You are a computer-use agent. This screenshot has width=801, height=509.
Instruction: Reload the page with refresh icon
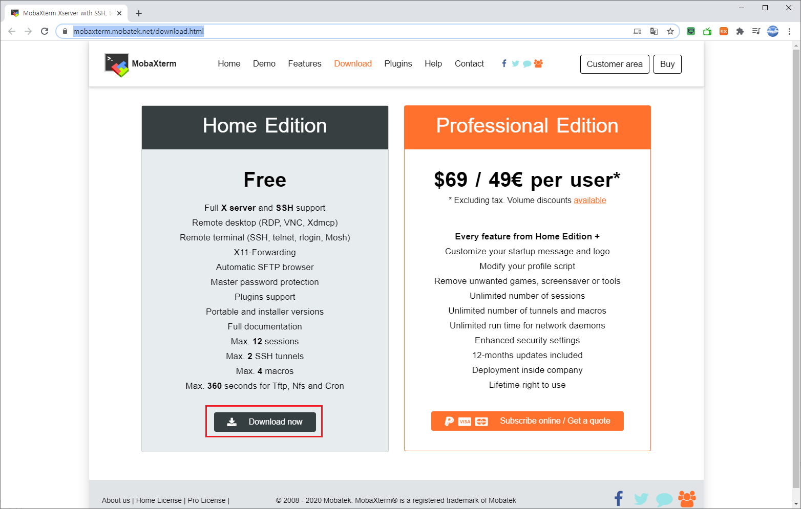45,31
